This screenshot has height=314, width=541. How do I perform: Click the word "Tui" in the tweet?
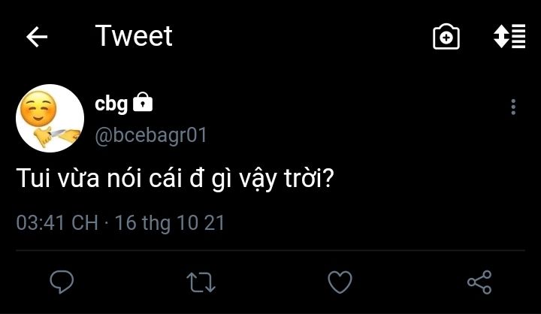click(x=32, y=181)
